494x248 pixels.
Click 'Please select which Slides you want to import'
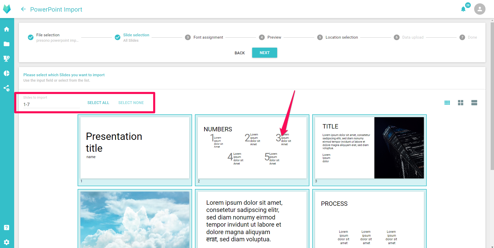64,75
